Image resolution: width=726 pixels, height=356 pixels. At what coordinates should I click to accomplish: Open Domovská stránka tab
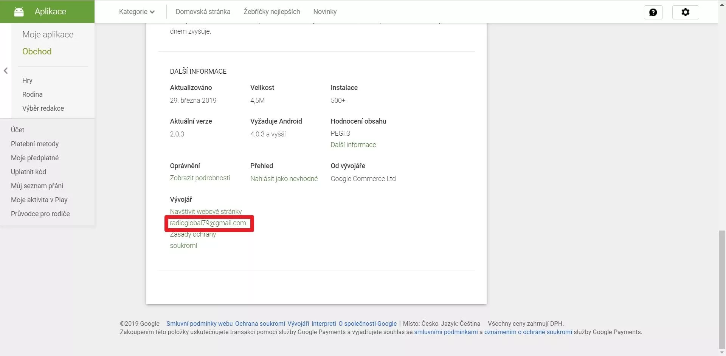[x=203, y=12]
